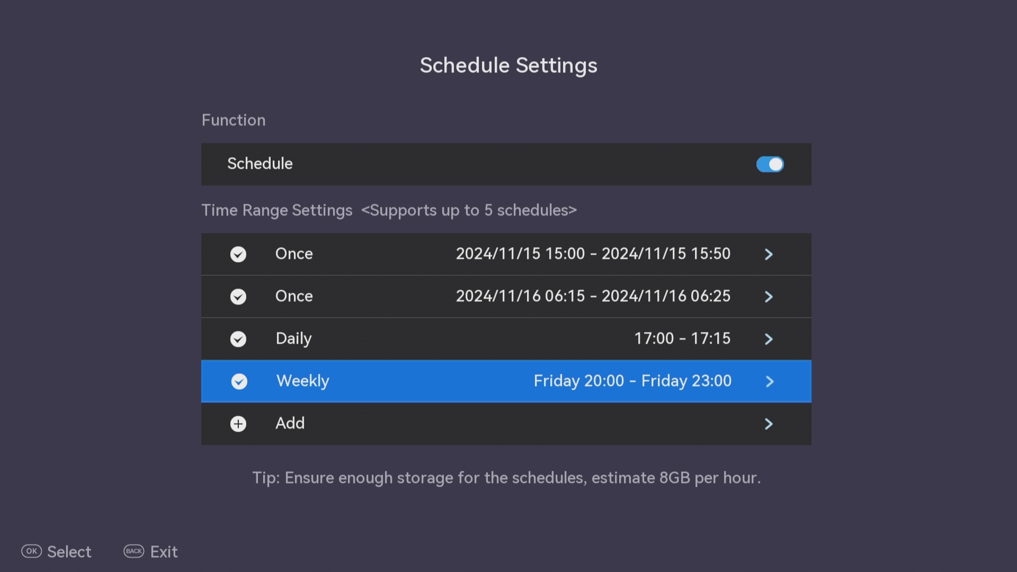
Task: Uncheck the 06:15 Once schedule checkmark
Action: tap(238, 297)
